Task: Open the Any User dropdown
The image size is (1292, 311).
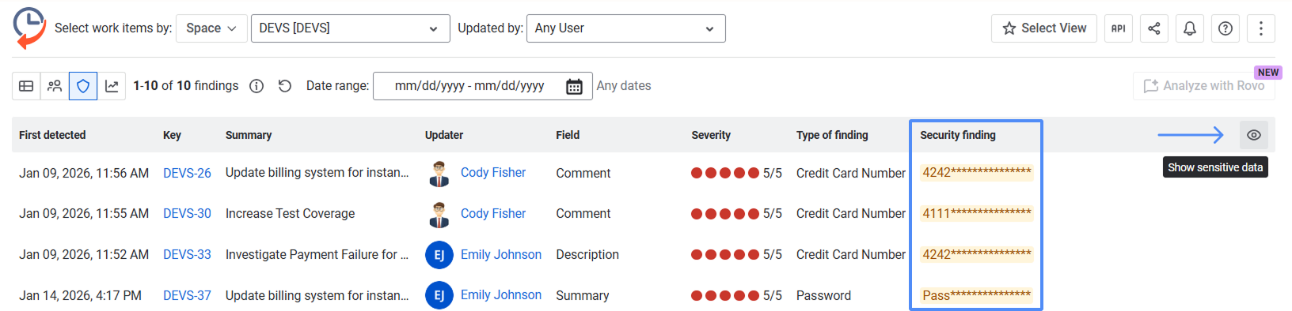Action: (x=625, y=28)
